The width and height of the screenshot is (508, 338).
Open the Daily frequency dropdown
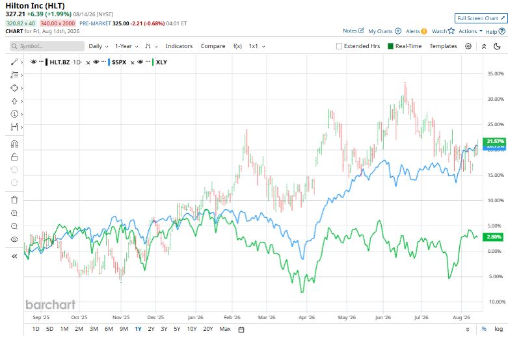pos(98,46)
